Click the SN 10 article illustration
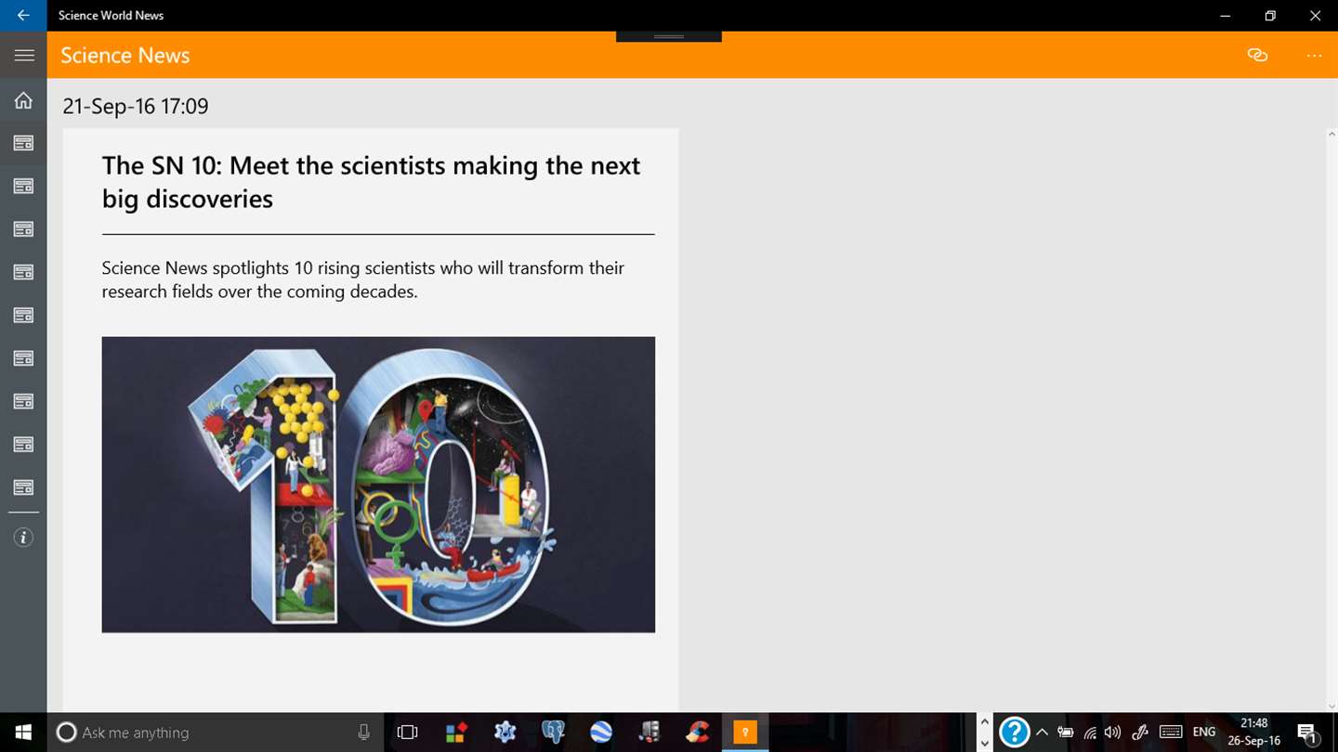Image resolution: width=1338 pixels, height=752 pixels. [x=378, y=485]
